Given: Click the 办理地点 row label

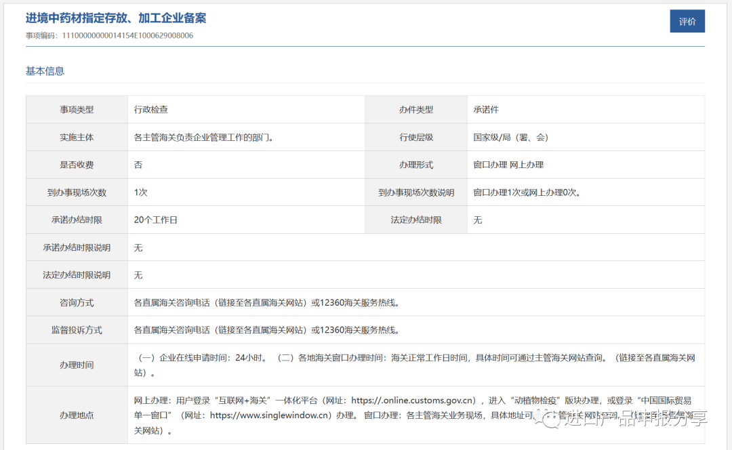Looking at the screenshot, I should click(x=76, y=415).
